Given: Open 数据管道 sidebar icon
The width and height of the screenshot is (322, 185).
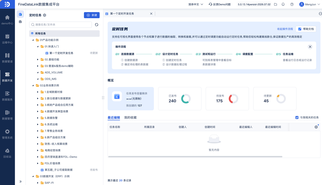Looking at the screenshot, I should (x=7, y=58).
